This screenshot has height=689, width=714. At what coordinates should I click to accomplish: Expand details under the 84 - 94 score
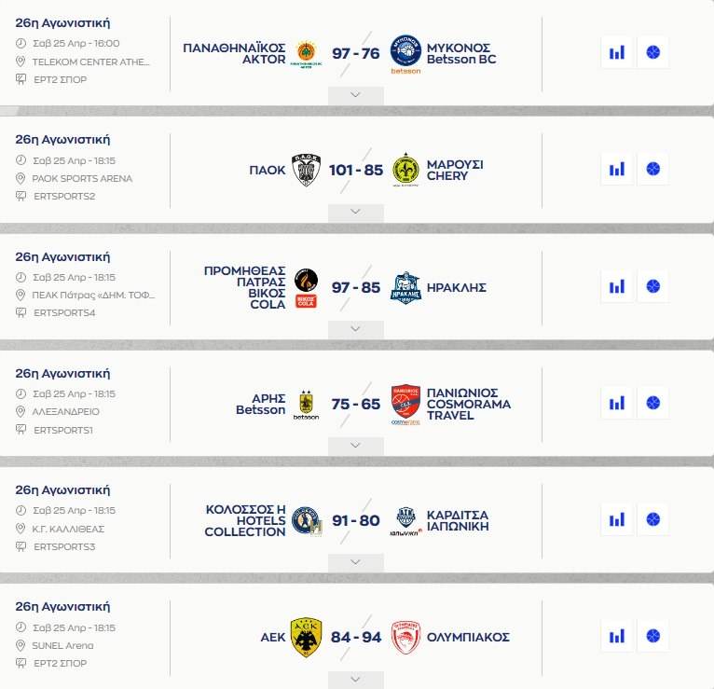point(355,680)
